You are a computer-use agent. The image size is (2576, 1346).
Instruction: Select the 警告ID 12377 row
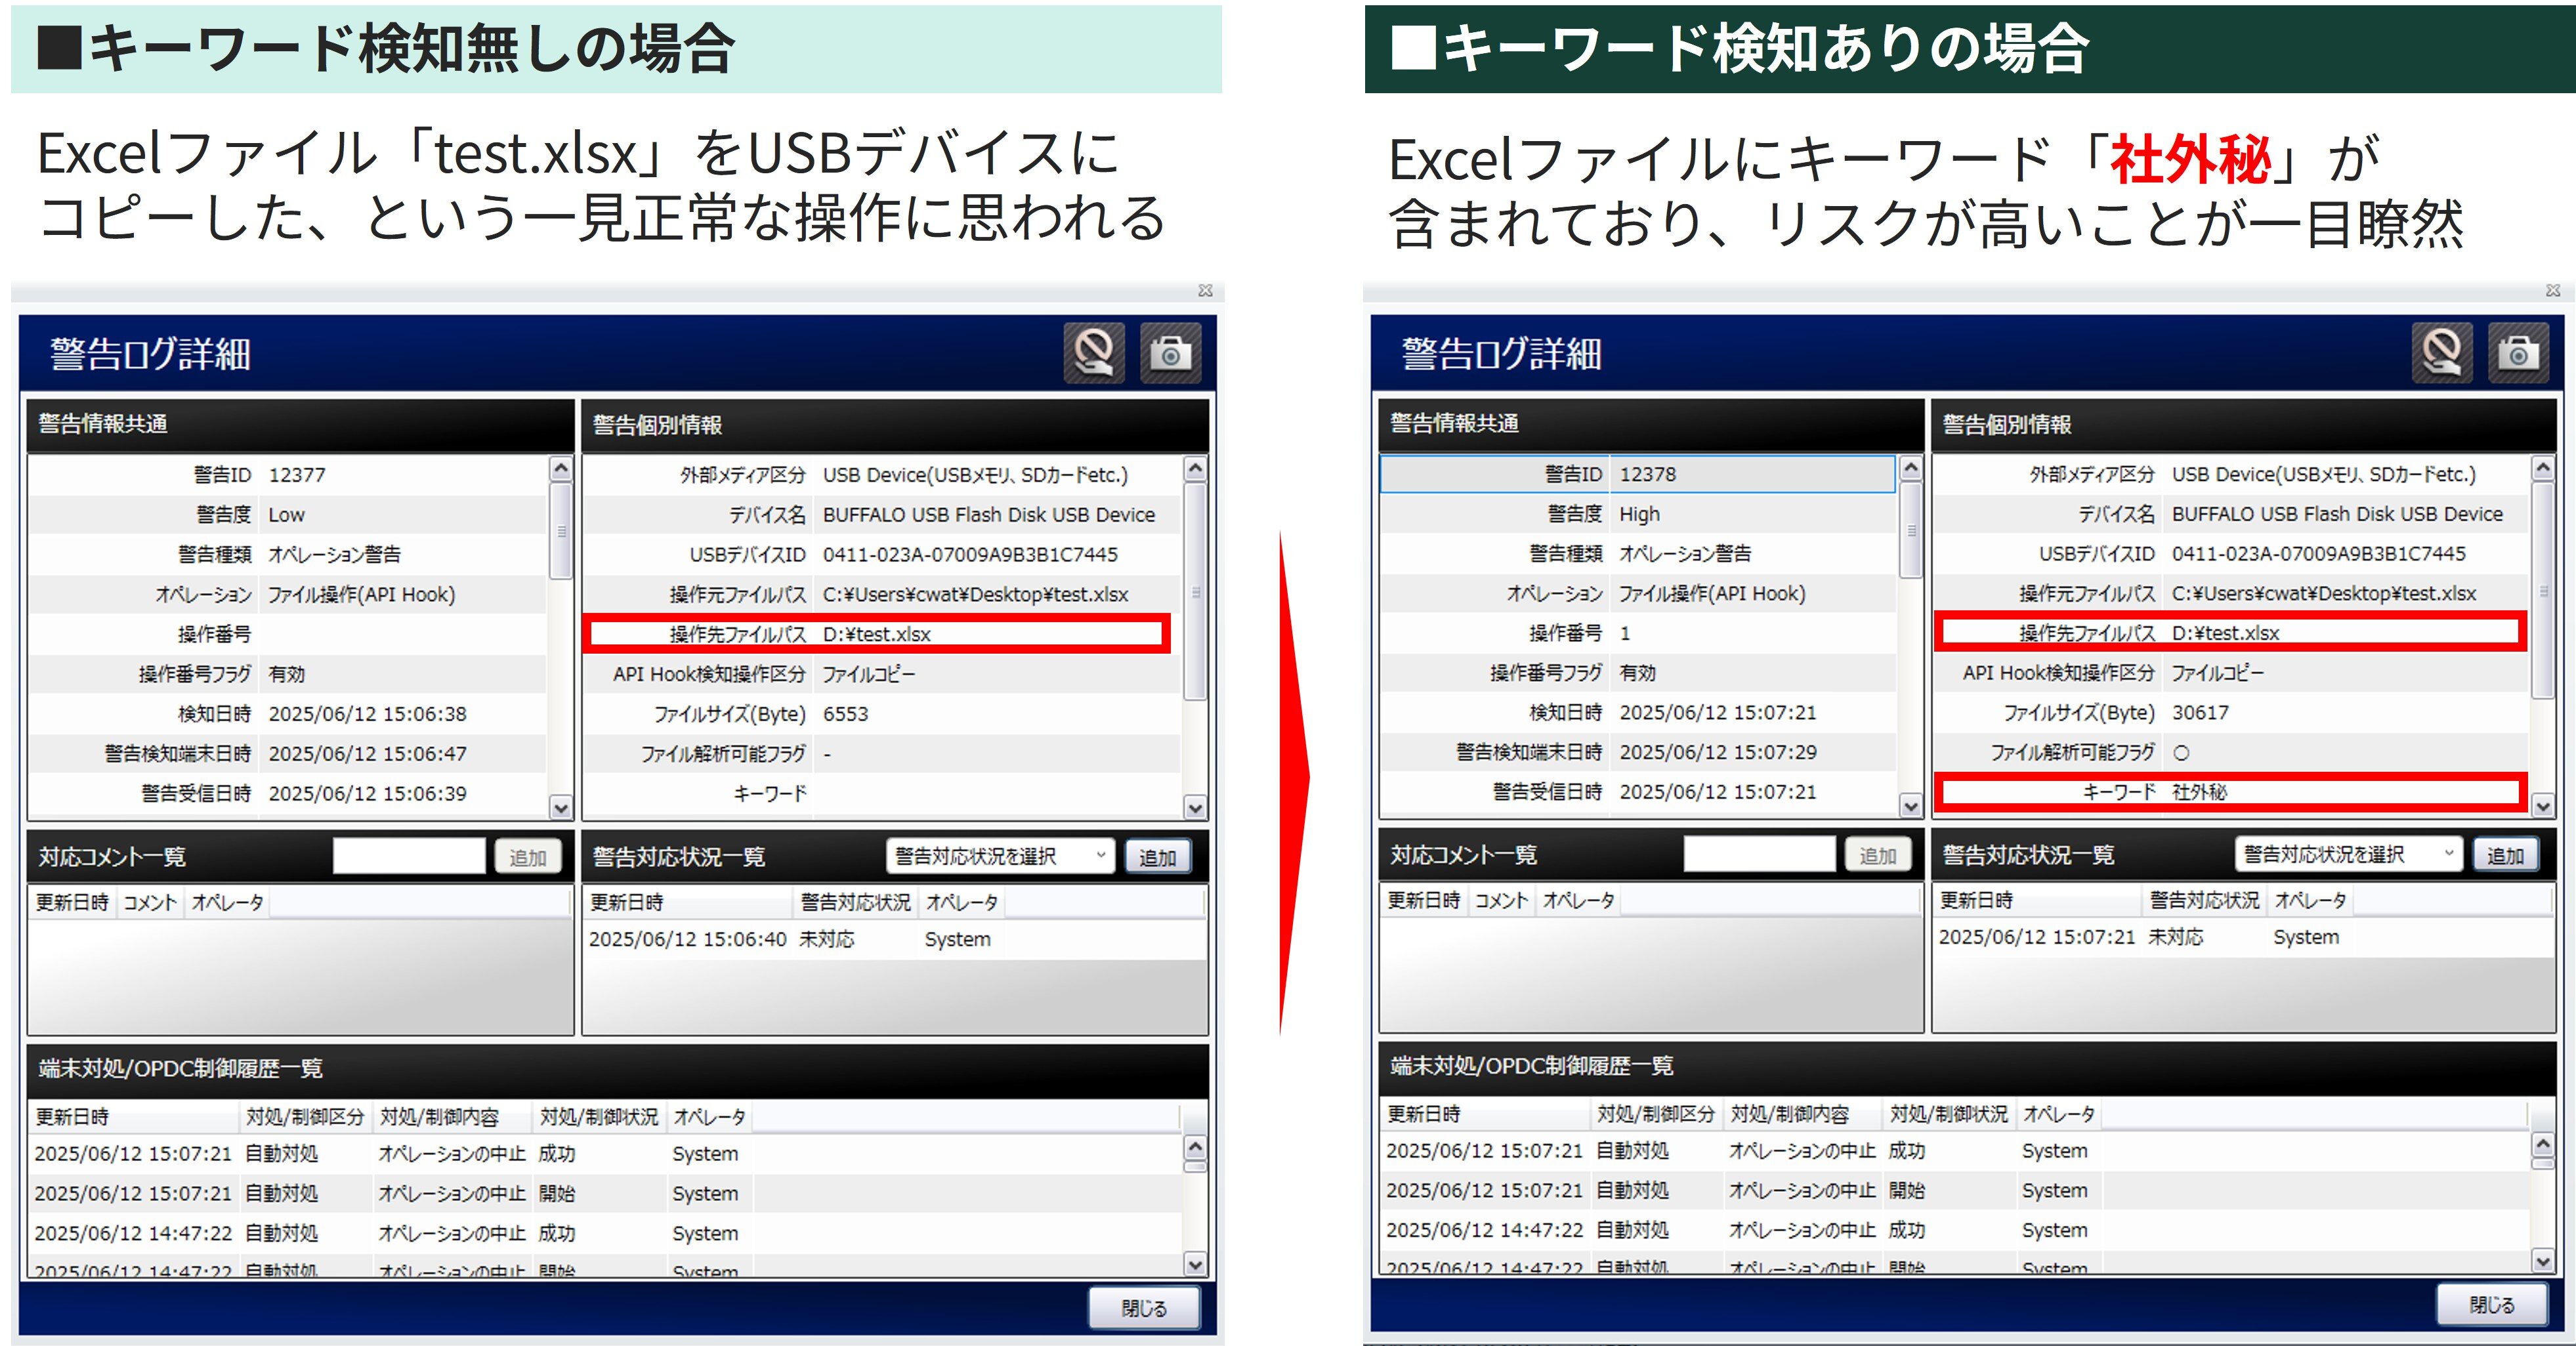coord(288,475)
